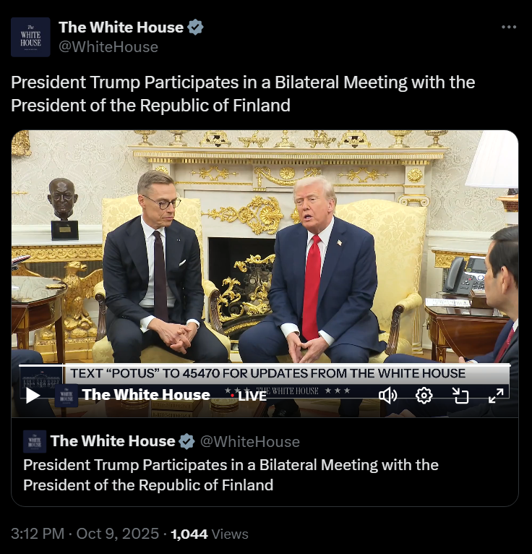This screenshot has height=554, width=532.
Task: Open the three-dot more options menu
Action: 509,27
